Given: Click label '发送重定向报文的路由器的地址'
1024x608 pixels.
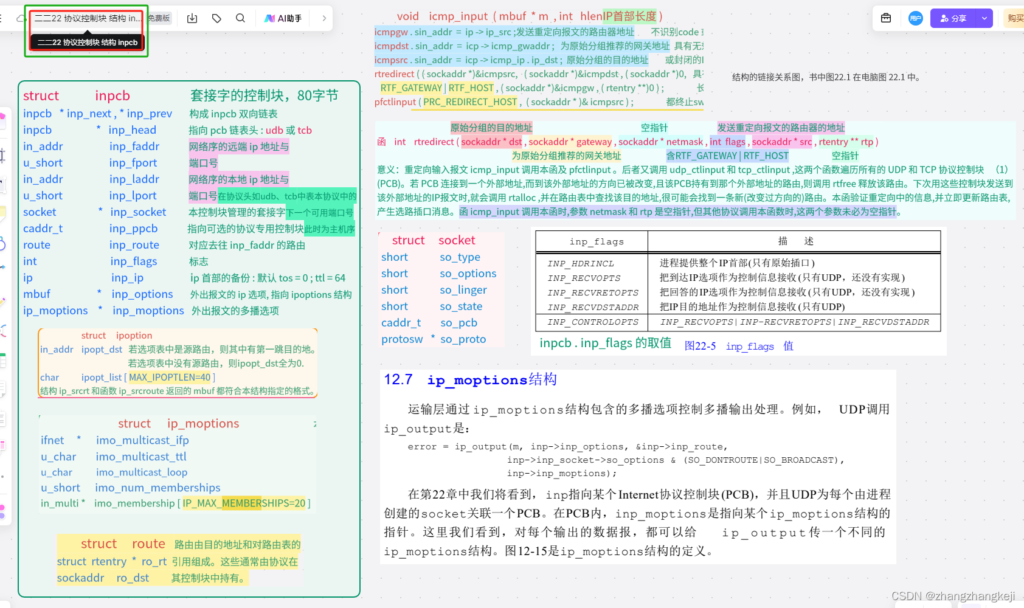Looking at the screenshot, I should pos(781,128).
